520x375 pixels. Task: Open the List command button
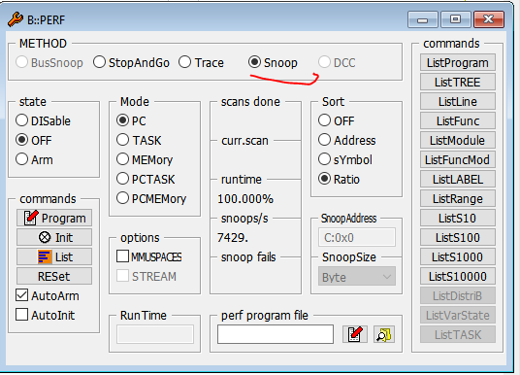(x=54, y=256)
